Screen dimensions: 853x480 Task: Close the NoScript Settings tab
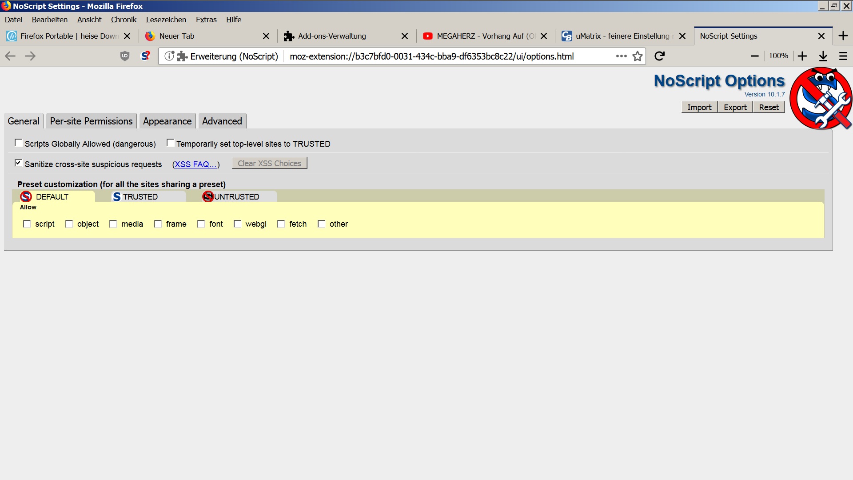pyautogui.click(x=821, y=36)
